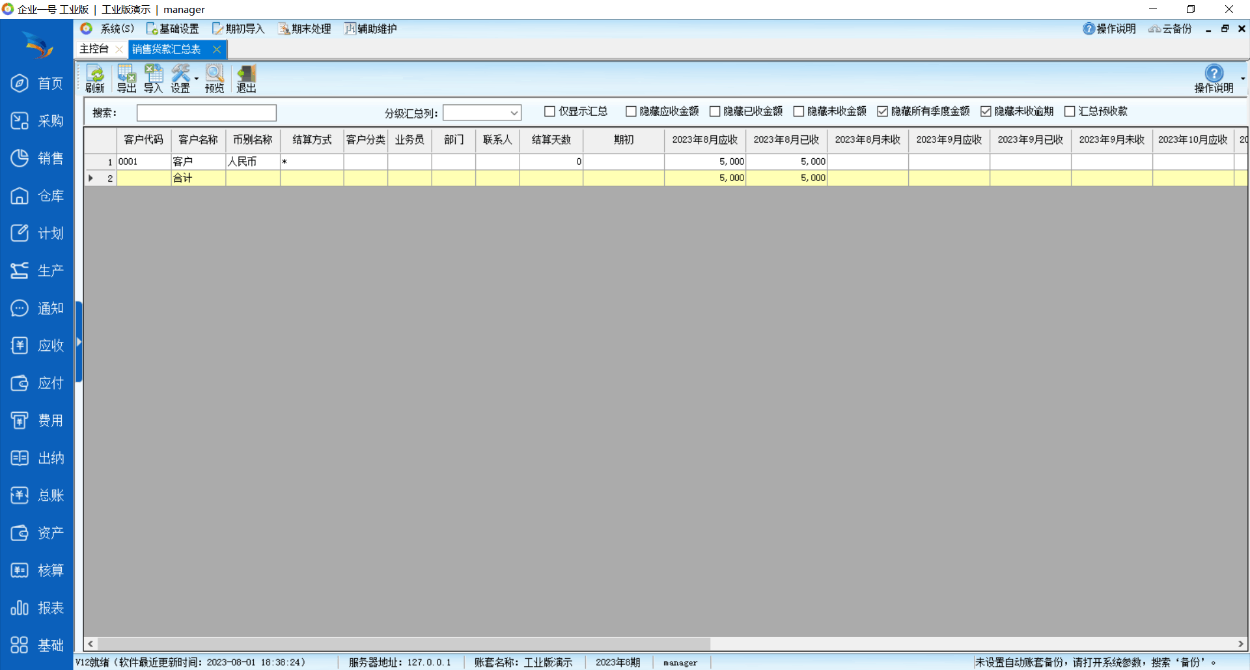Image resolution: width=1250 pixels, height=670 pixels.
Task: Open 销售 module in the sidebar
Action: pyautogui.click(x=37, y=158)
